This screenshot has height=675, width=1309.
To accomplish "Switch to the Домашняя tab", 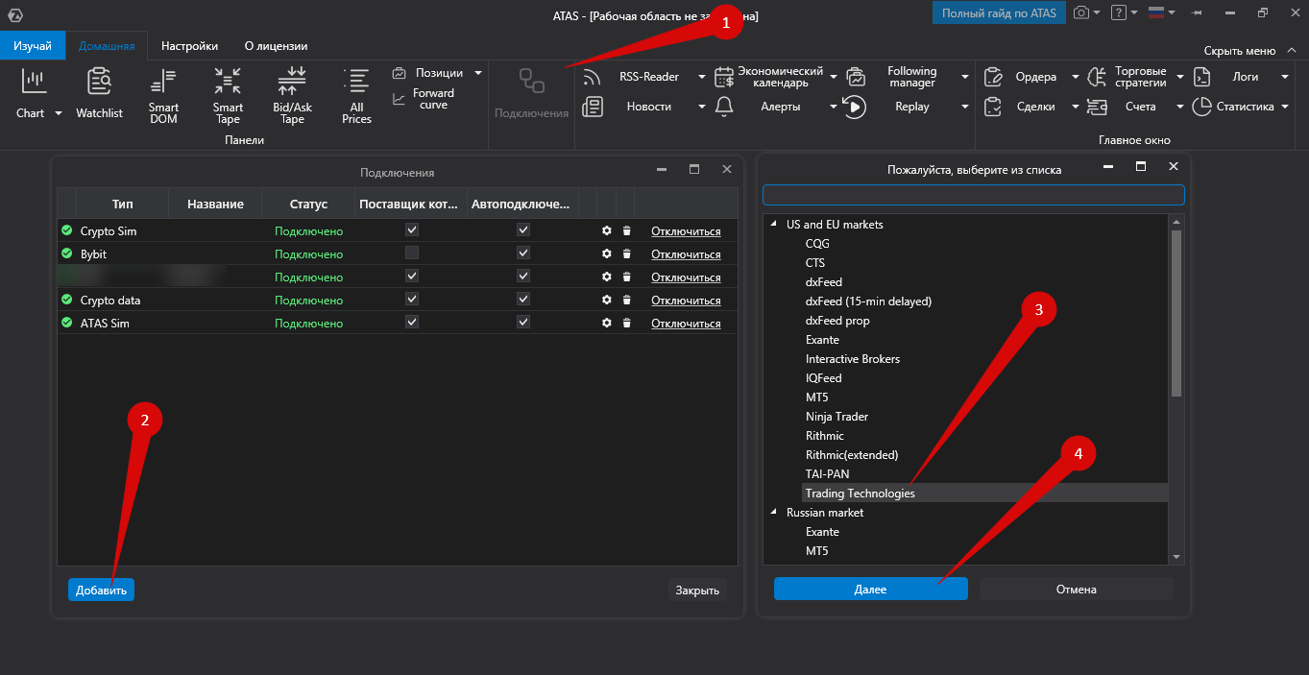I will [107, 46].
